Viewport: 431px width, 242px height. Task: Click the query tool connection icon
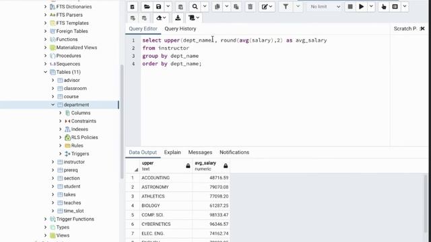click(132, 7)
